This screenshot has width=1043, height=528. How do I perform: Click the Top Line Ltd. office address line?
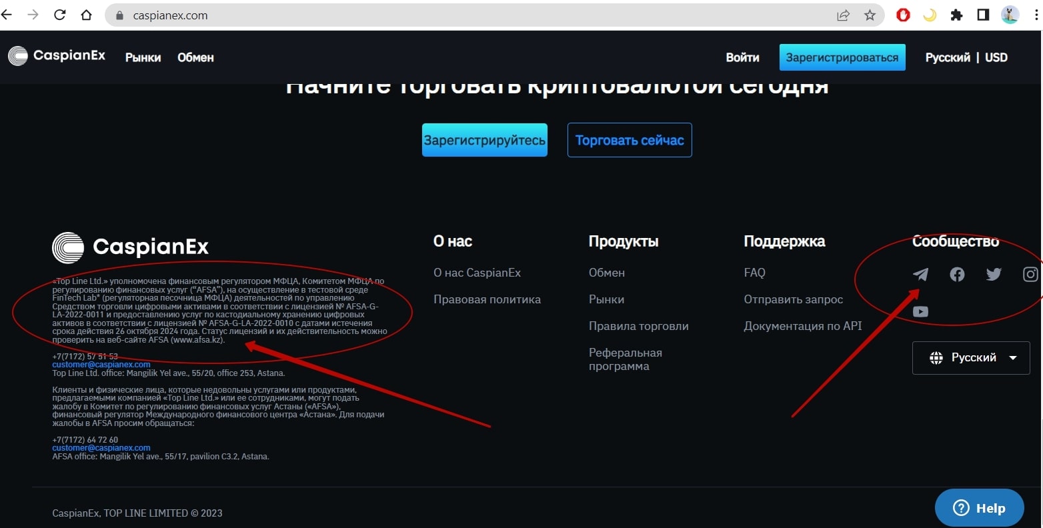click(x=169, y=373)
